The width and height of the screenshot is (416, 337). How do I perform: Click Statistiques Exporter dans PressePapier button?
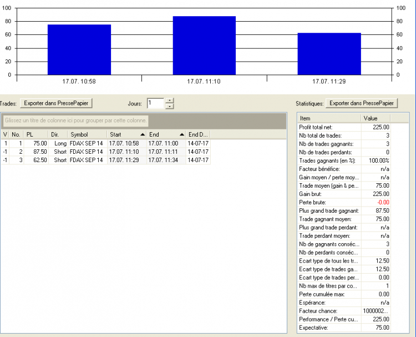click(x=362, y=103)
